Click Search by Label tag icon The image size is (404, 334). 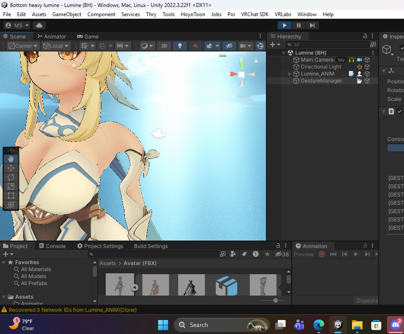(244, 254)
